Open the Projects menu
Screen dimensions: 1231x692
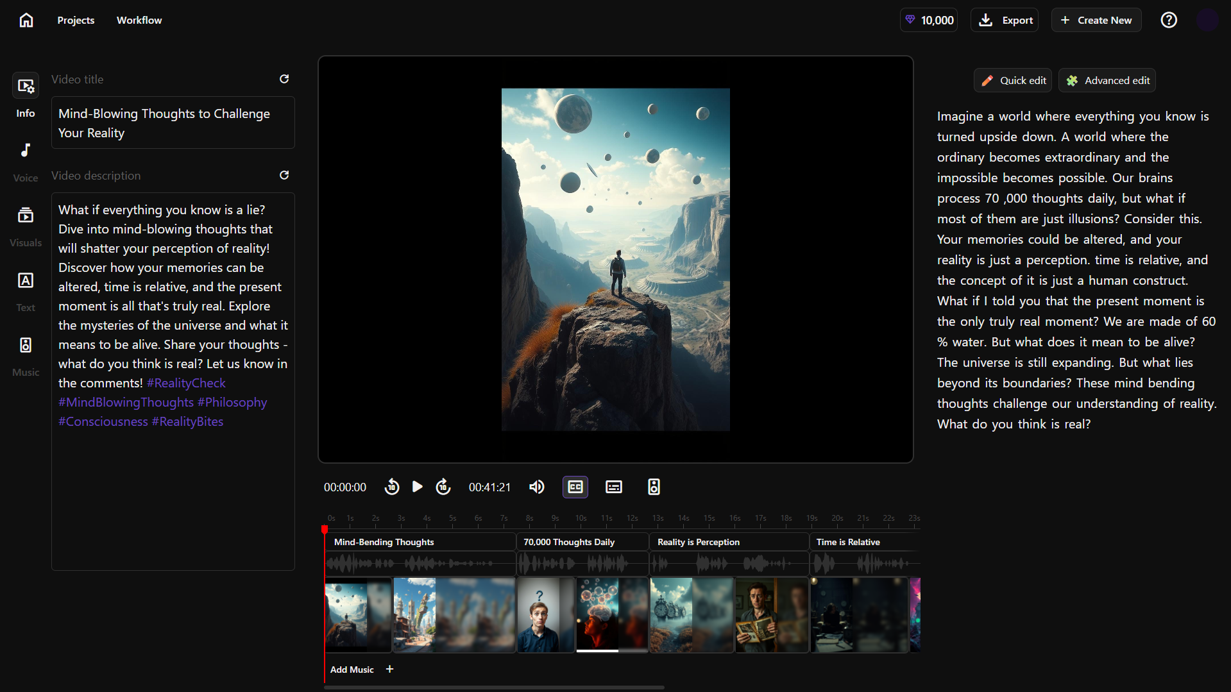(x=76, y=21)
